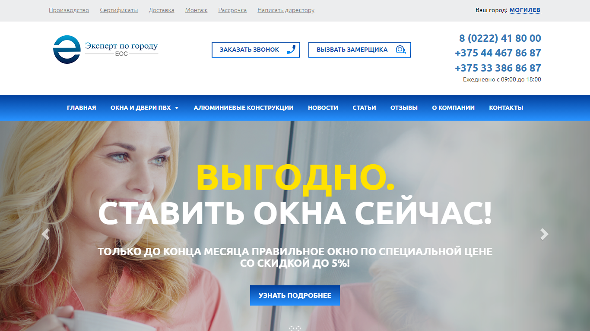Click the Ежедневно с 09:00 до 18:00 text
The width and height of the screenshot is (590, 331).
pyautogui.click(x=502, y=79)
